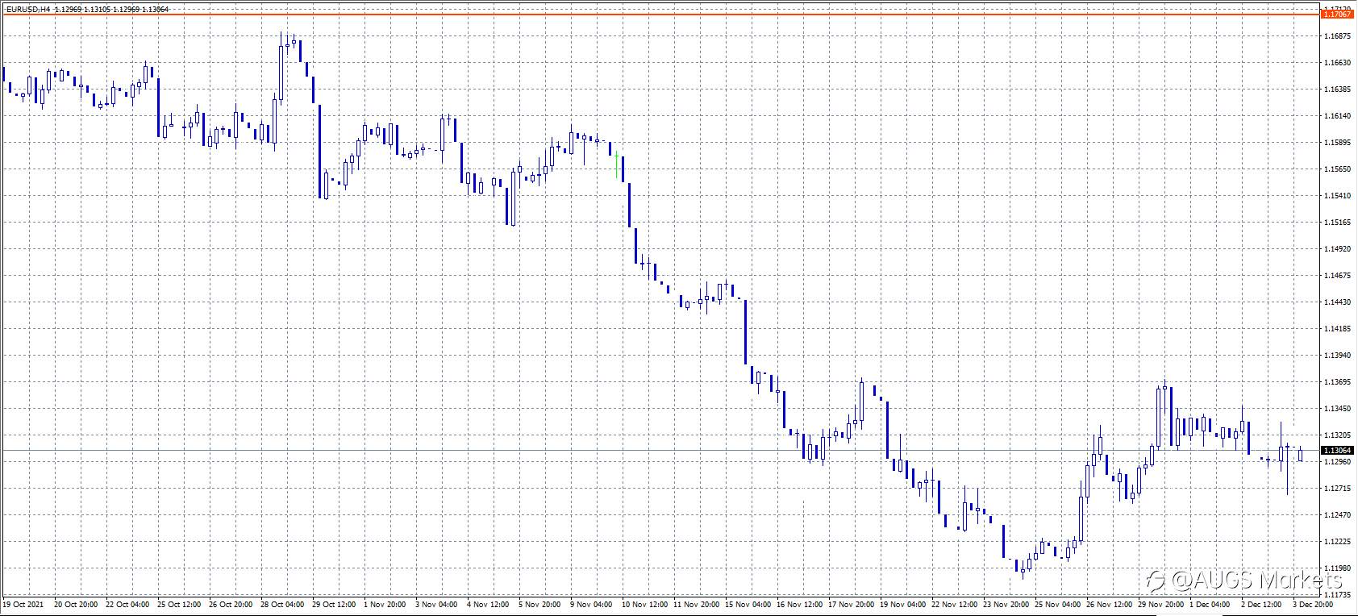Viewport: 1358px width, 616px height.
Task: Click the orange 1.17067 price label
Action: pyautogui.click(x=1338, y=15)
